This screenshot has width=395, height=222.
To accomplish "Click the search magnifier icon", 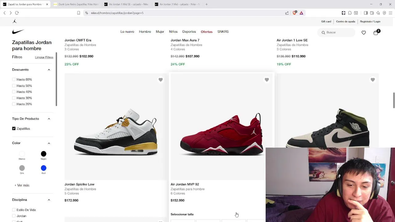I will click(323, 32).
